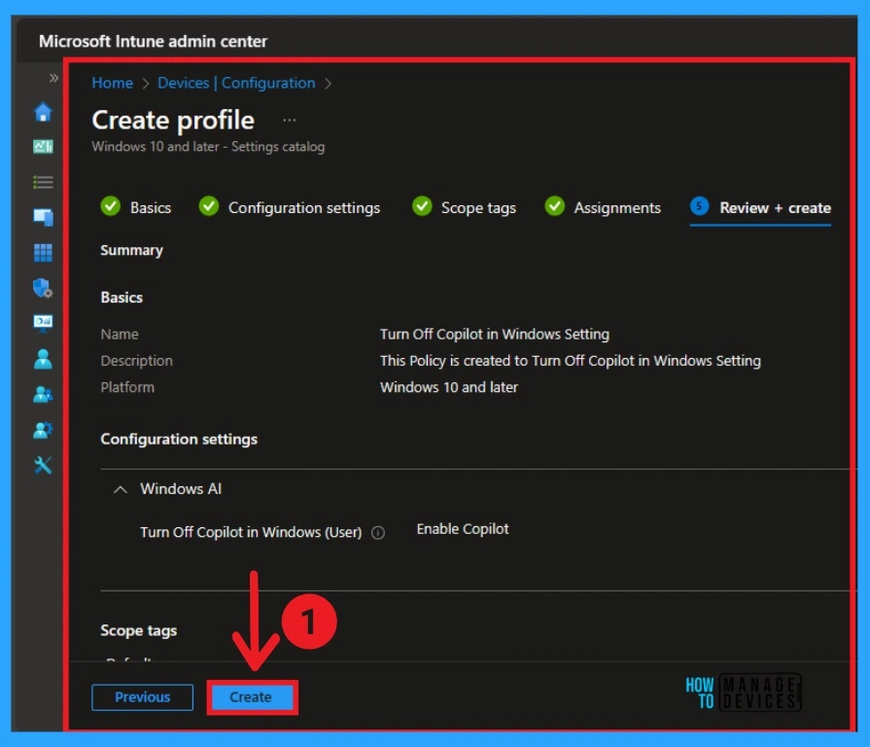Open the Devices icon in sidebar

[43, 217]
